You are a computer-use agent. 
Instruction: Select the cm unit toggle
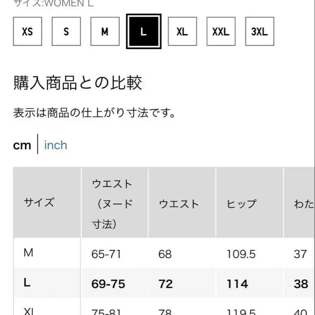[22, 145]
